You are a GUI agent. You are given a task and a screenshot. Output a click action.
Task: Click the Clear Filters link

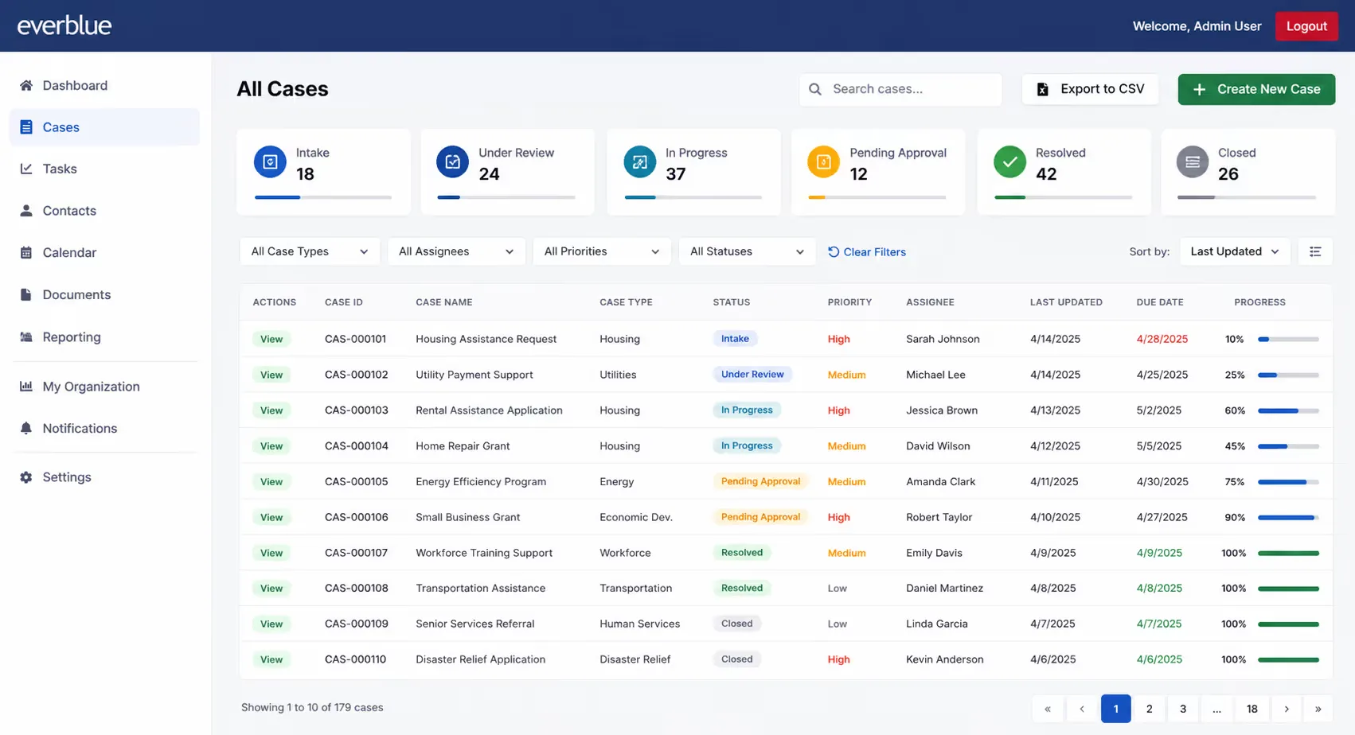[x=867, y=252]
